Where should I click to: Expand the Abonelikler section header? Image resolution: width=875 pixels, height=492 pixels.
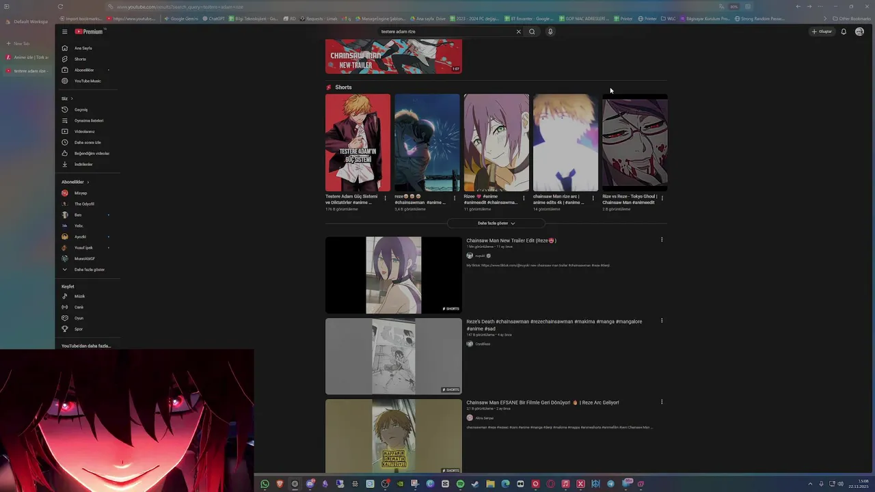(x=75, y=182)
